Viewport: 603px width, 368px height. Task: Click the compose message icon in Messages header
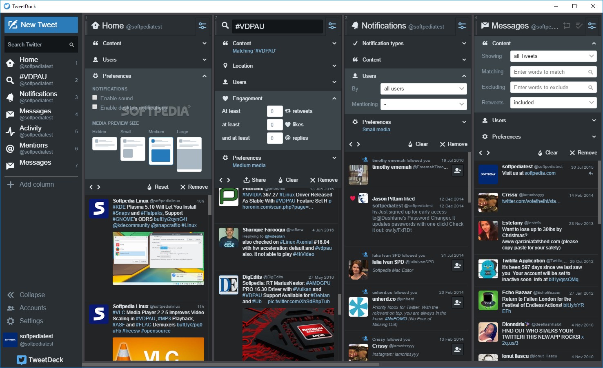[567, 26]
